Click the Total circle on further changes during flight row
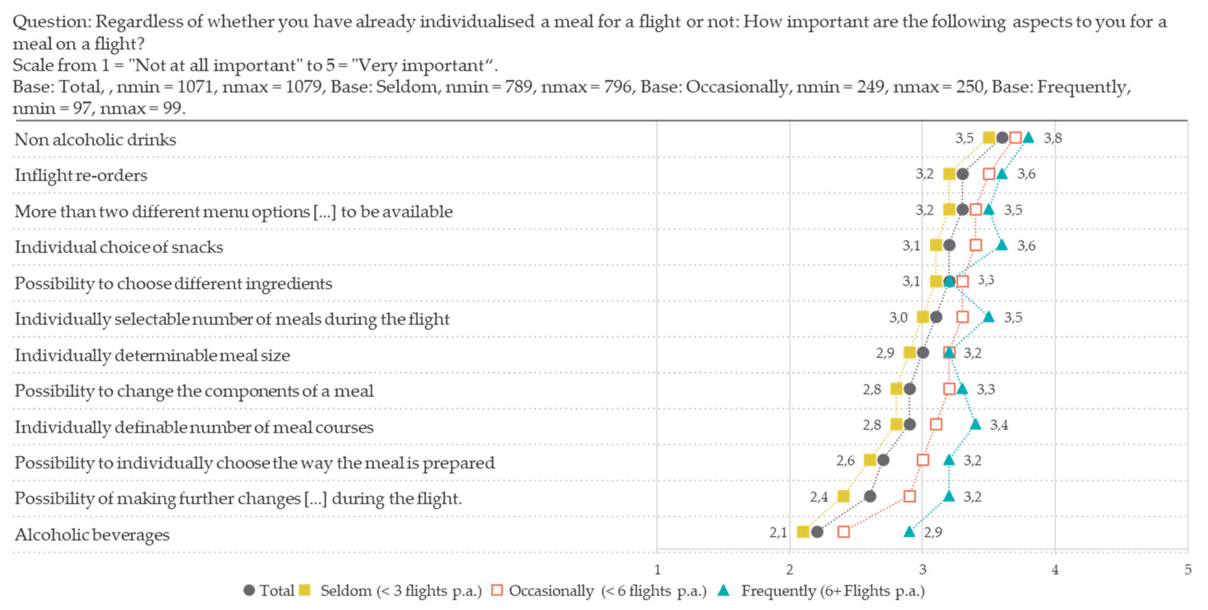1208x610 pixels. pyautogui.click(x=870, y=496)
